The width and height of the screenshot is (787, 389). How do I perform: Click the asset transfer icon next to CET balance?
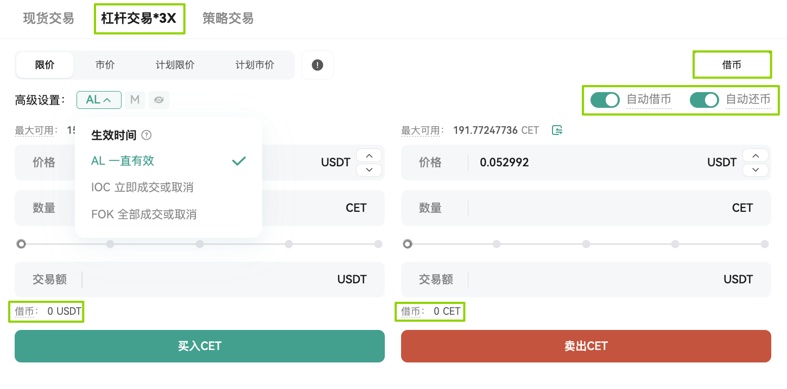click(x=557, y=130)
